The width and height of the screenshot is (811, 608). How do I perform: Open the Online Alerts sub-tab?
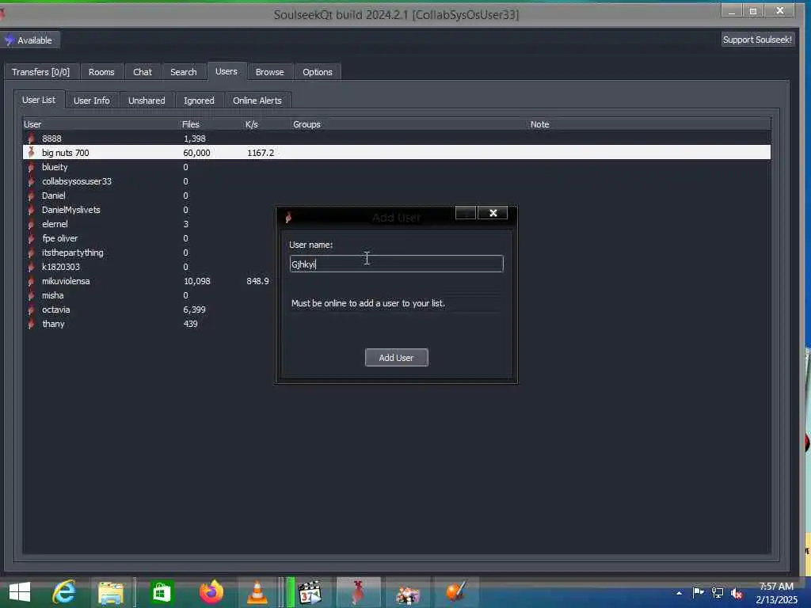tap(257, 101)
